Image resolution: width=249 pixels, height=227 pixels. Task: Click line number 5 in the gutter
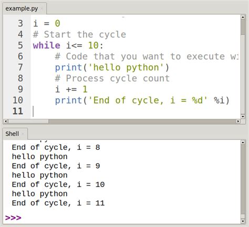[x=20, y=45]
